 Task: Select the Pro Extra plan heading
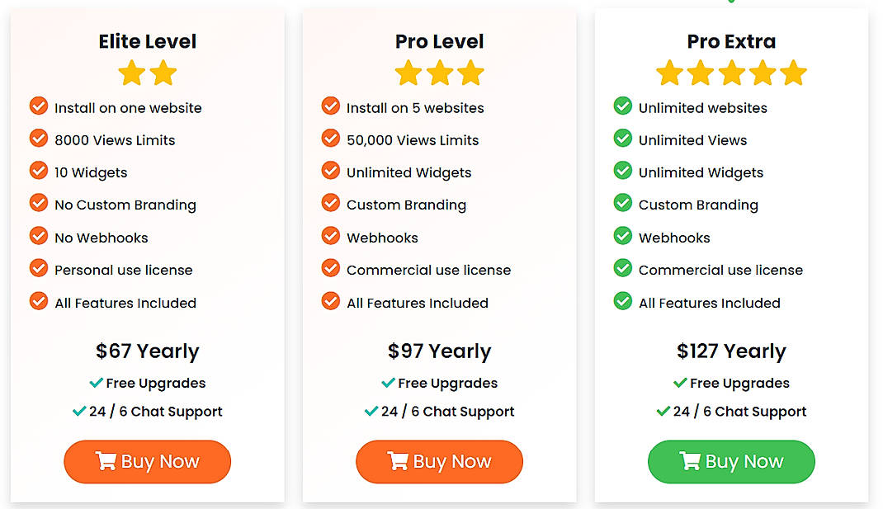tap(731, 40)
